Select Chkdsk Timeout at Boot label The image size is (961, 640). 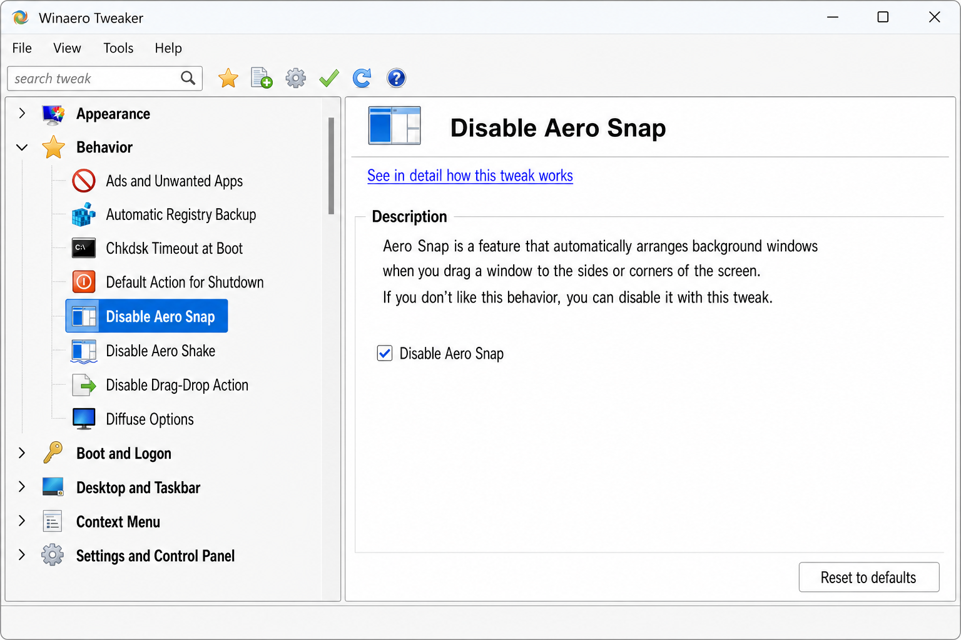click(x=175, y=248)
